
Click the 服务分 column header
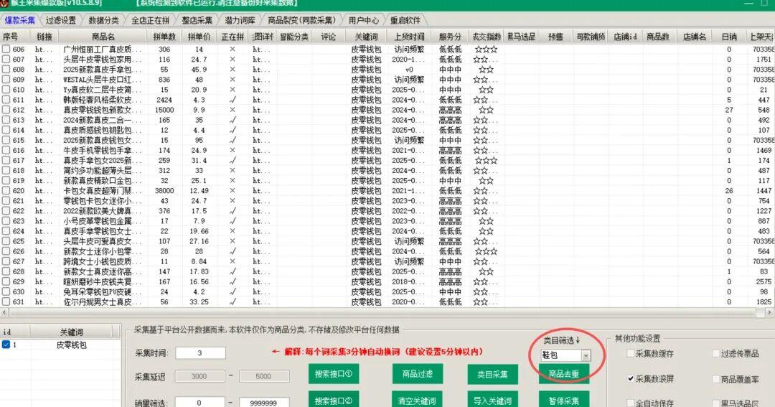[450, 37]
